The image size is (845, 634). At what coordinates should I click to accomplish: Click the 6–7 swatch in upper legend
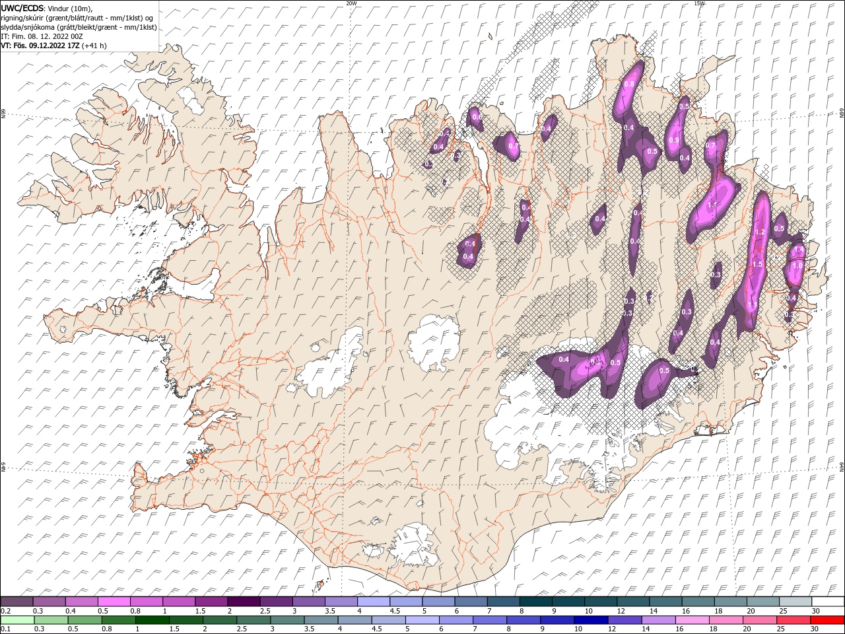[470, 602]
